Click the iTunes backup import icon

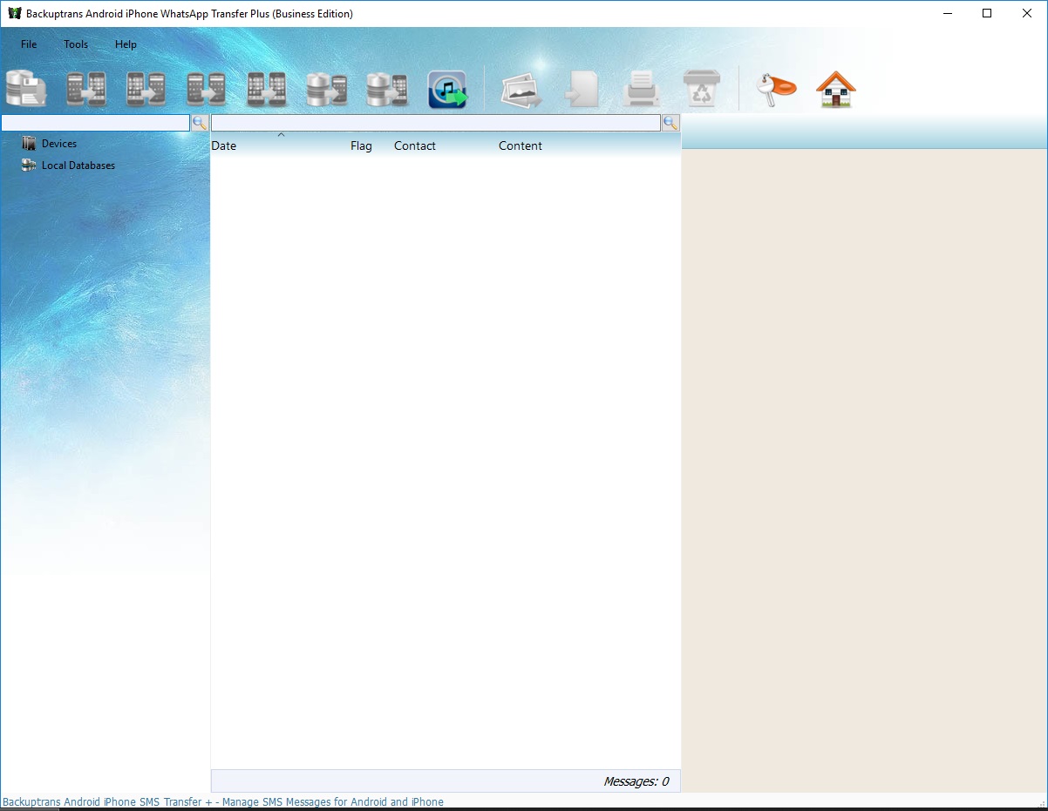(448, 90)
